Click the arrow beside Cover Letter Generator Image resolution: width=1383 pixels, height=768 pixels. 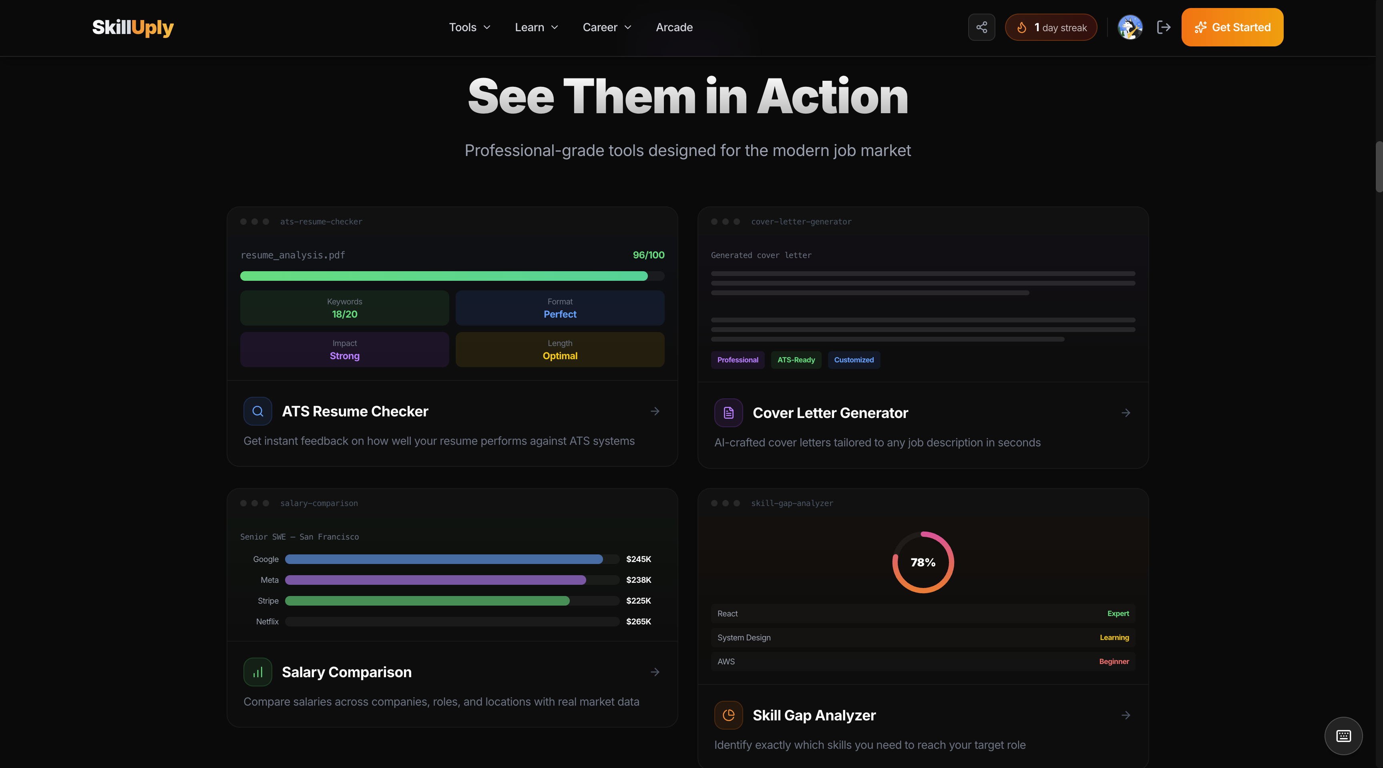tap(1126, 413)
